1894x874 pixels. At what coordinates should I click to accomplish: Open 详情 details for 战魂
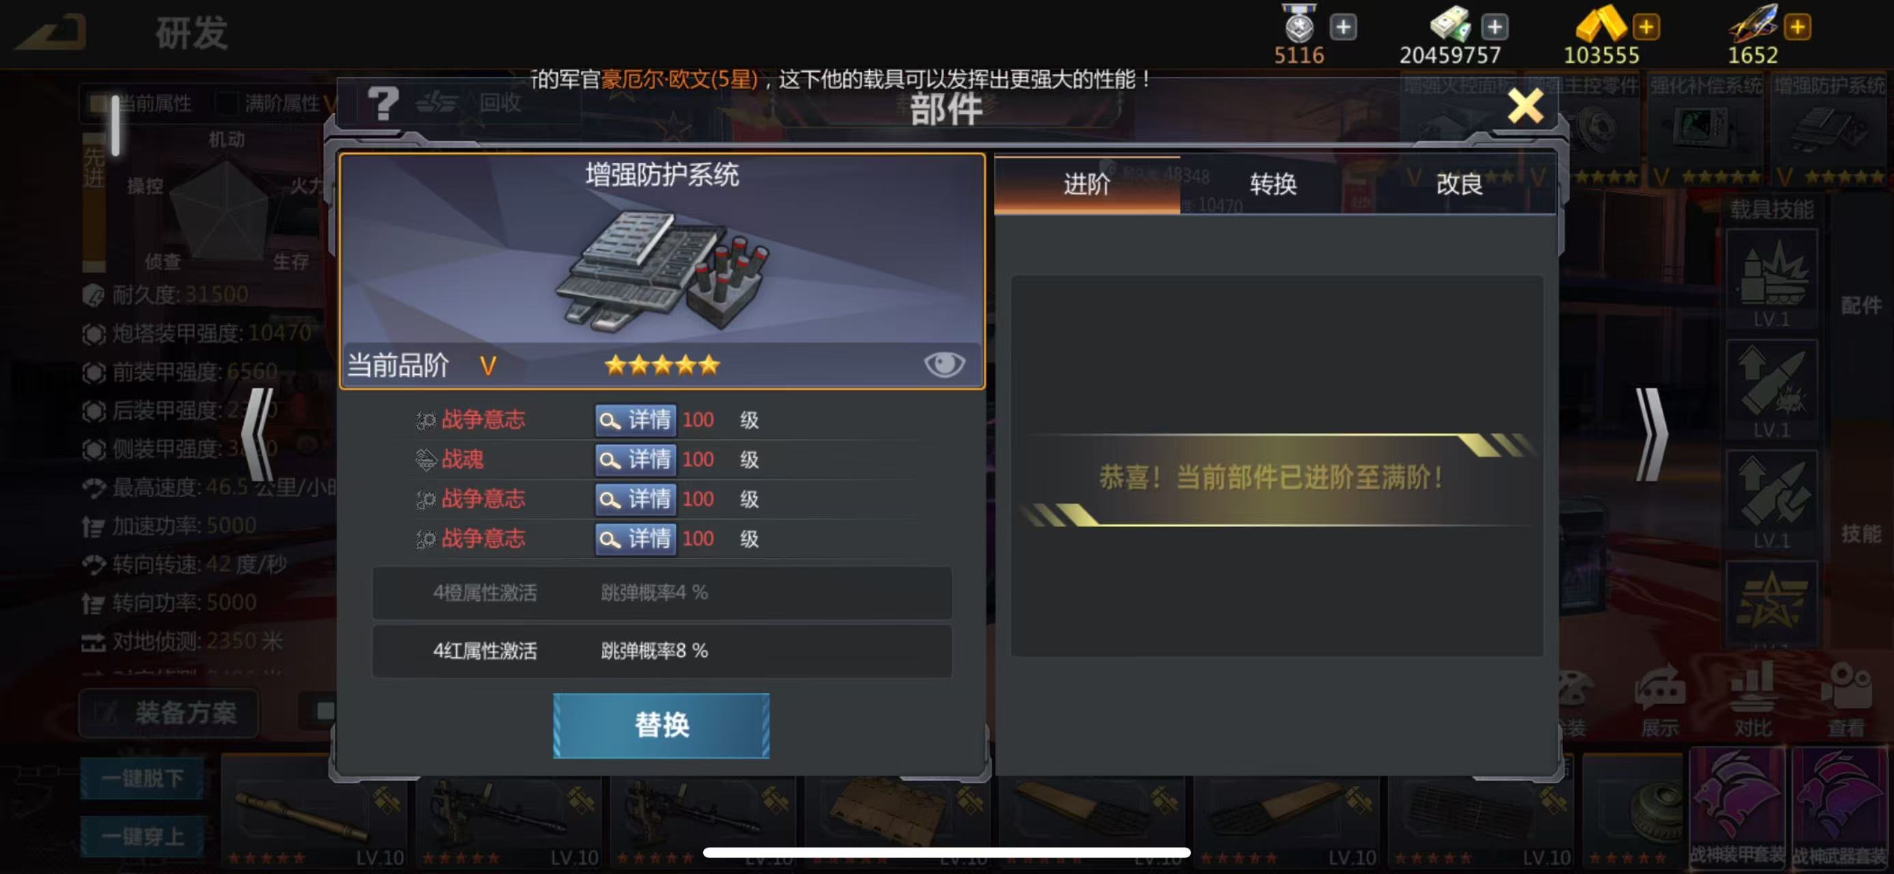(635, 460)
